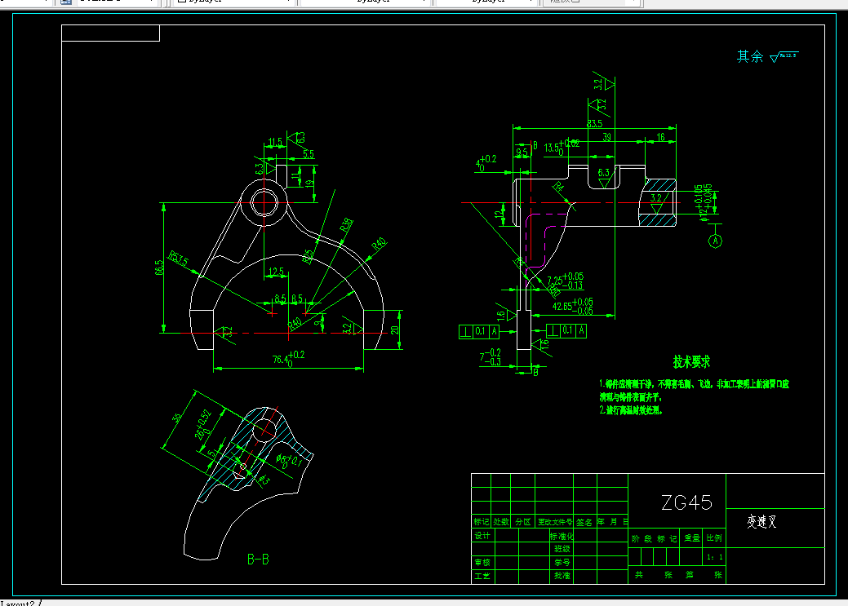Select technical requirement note line 2
This screenshot has width=848, height=606.
coord(631,410)
